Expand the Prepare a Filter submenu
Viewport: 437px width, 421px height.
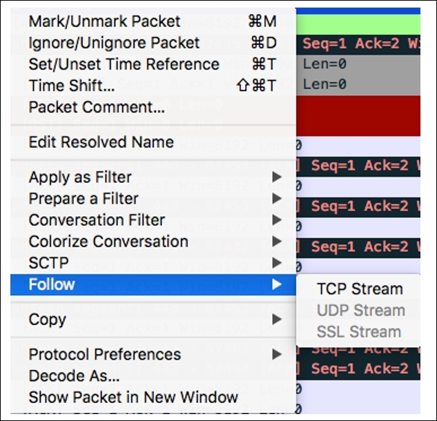[84, 199]
